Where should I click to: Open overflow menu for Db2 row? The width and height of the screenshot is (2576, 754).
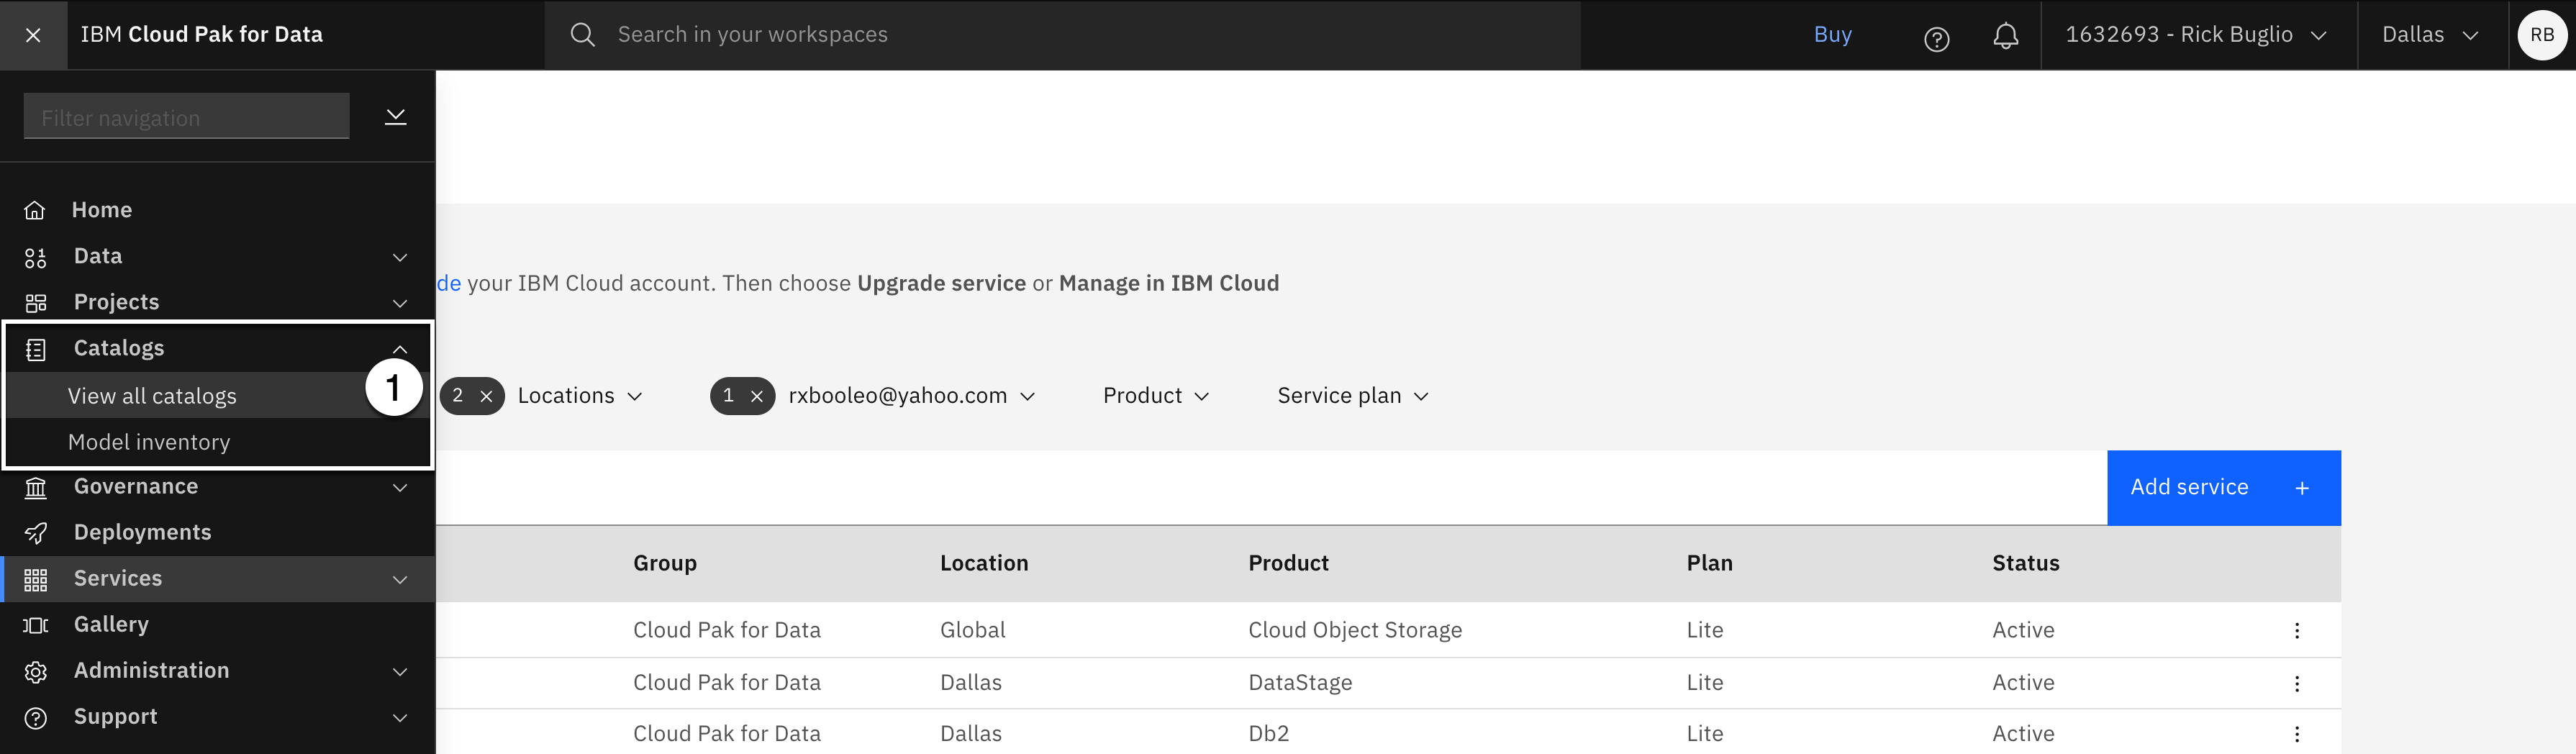(x=2296, y=733)
